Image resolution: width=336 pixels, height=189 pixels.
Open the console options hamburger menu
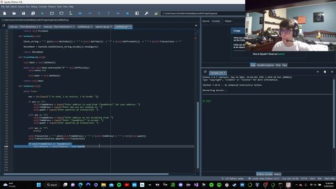(x=332, y=72)
